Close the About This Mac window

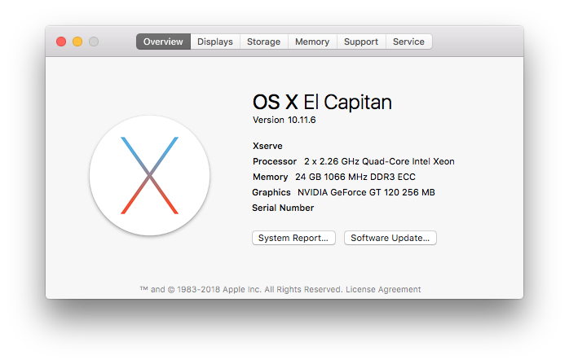tap(61, 42)
